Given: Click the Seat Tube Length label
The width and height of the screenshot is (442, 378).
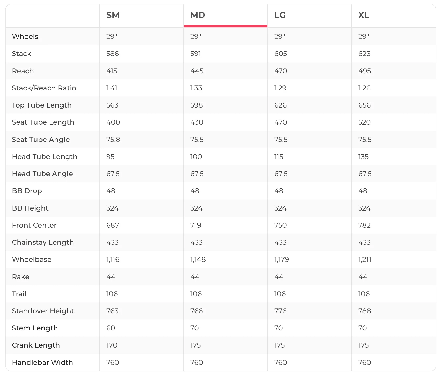Looking at the screenshot, I should click(x=43, y=122).
